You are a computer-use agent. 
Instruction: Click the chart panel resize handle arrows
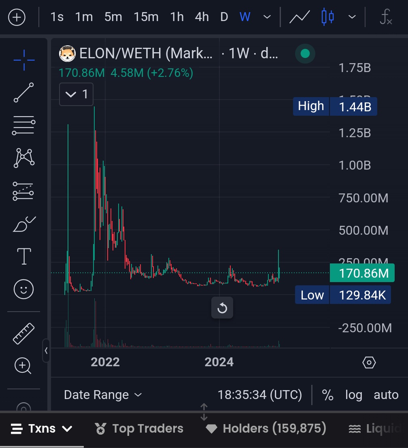click(204, 412)
